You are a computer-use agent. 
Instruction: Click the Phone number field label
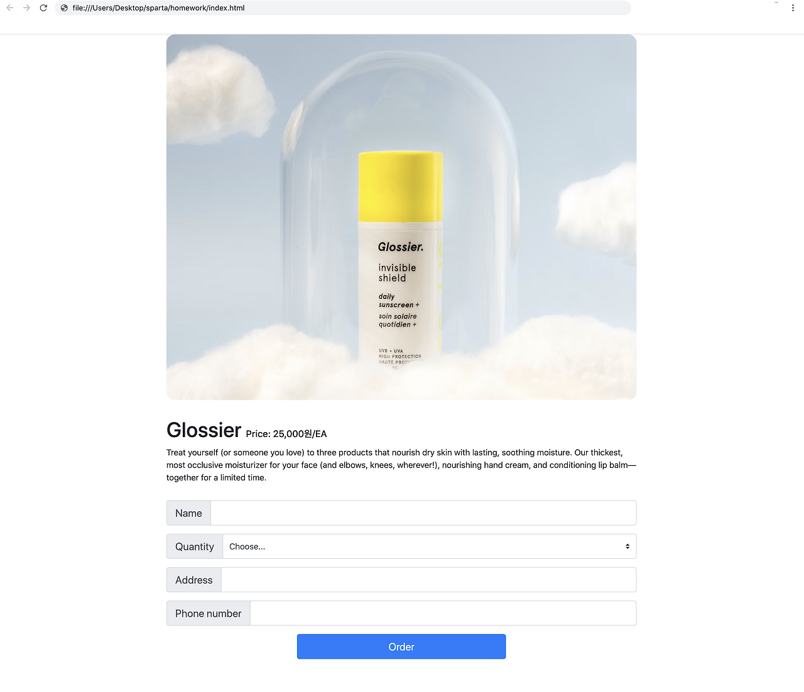coord(209,613)
